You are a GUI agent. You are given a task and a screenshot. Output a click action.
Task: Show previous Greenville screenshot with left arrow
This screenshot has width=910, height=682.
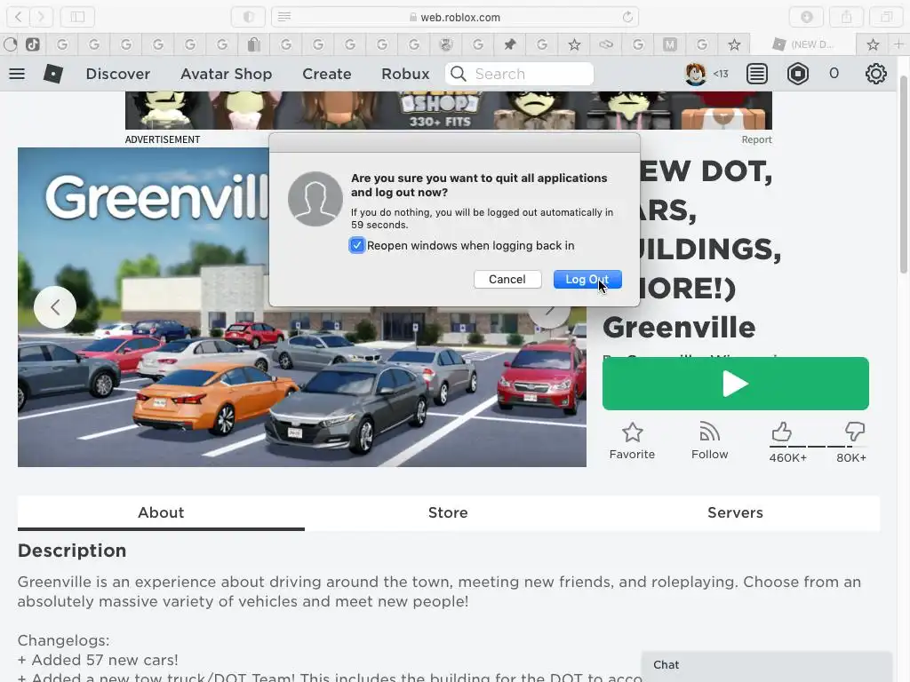pos(55,307)
